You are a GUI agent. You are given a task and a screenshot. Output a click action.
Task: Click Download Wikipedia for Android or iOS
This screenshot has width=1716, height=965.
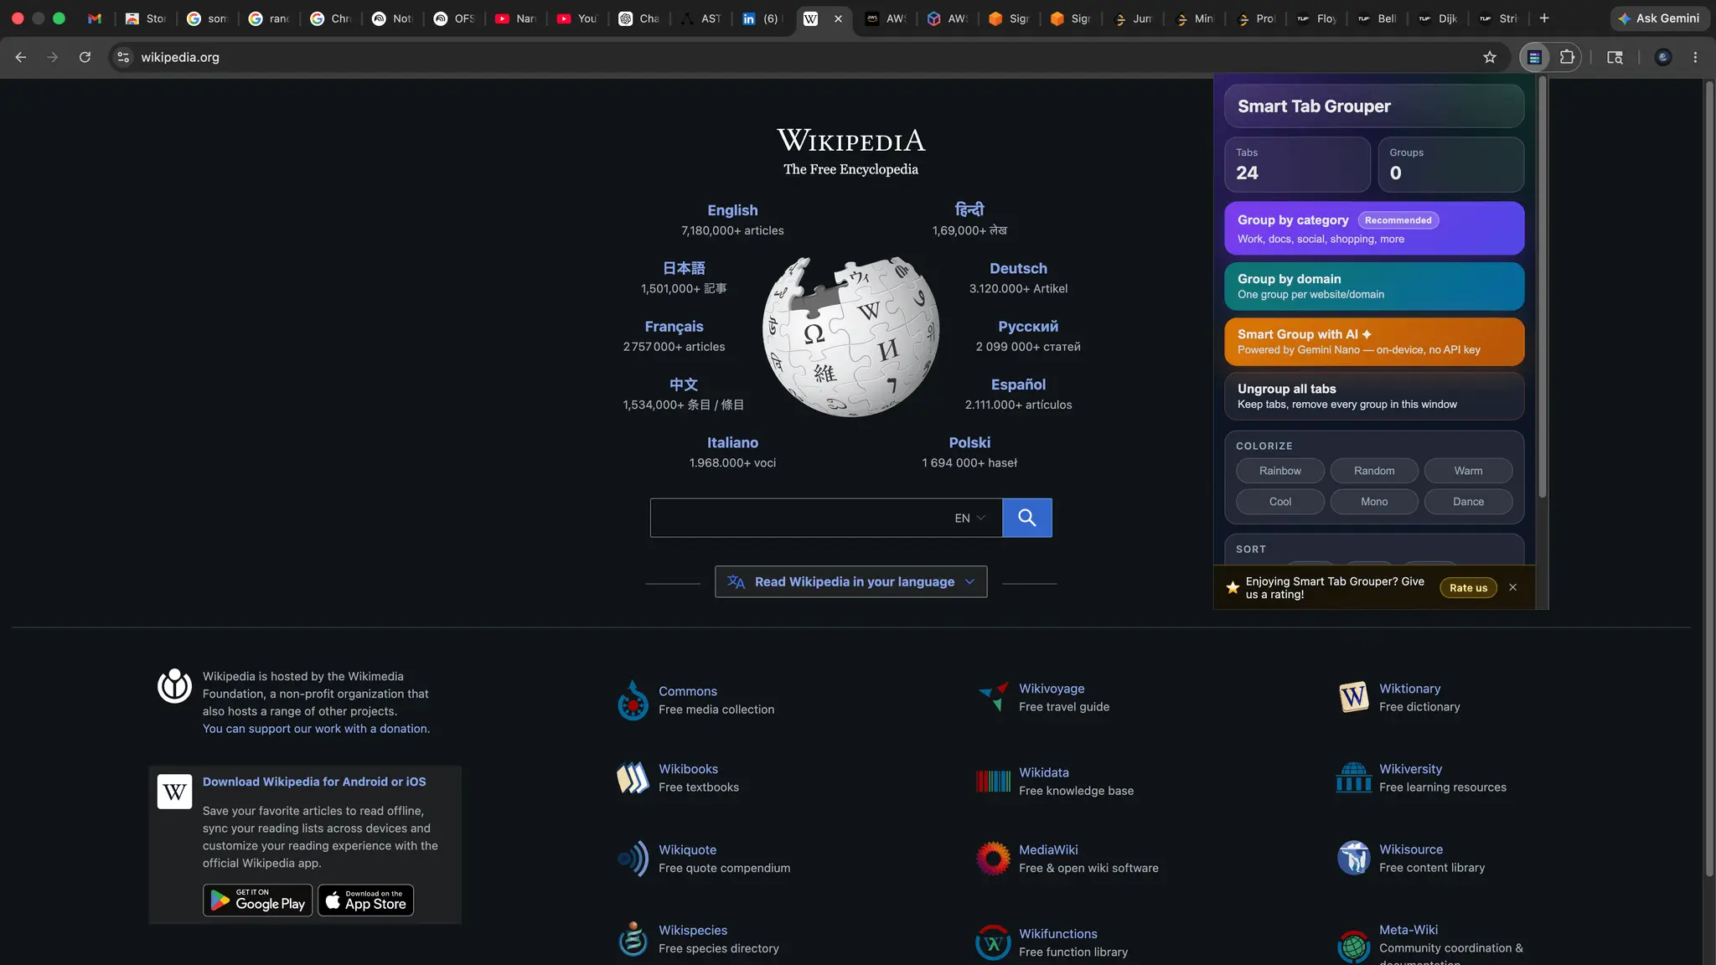point(314,782)
